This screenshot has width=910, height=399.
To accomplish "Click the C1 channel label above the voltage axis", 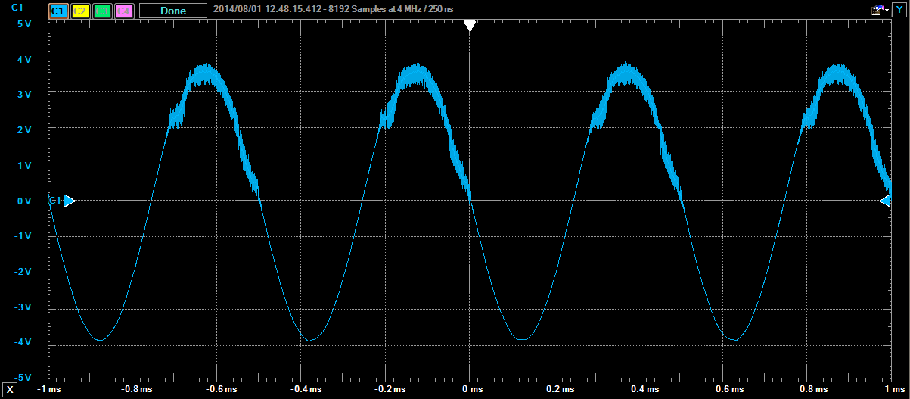I will point(17,7).
